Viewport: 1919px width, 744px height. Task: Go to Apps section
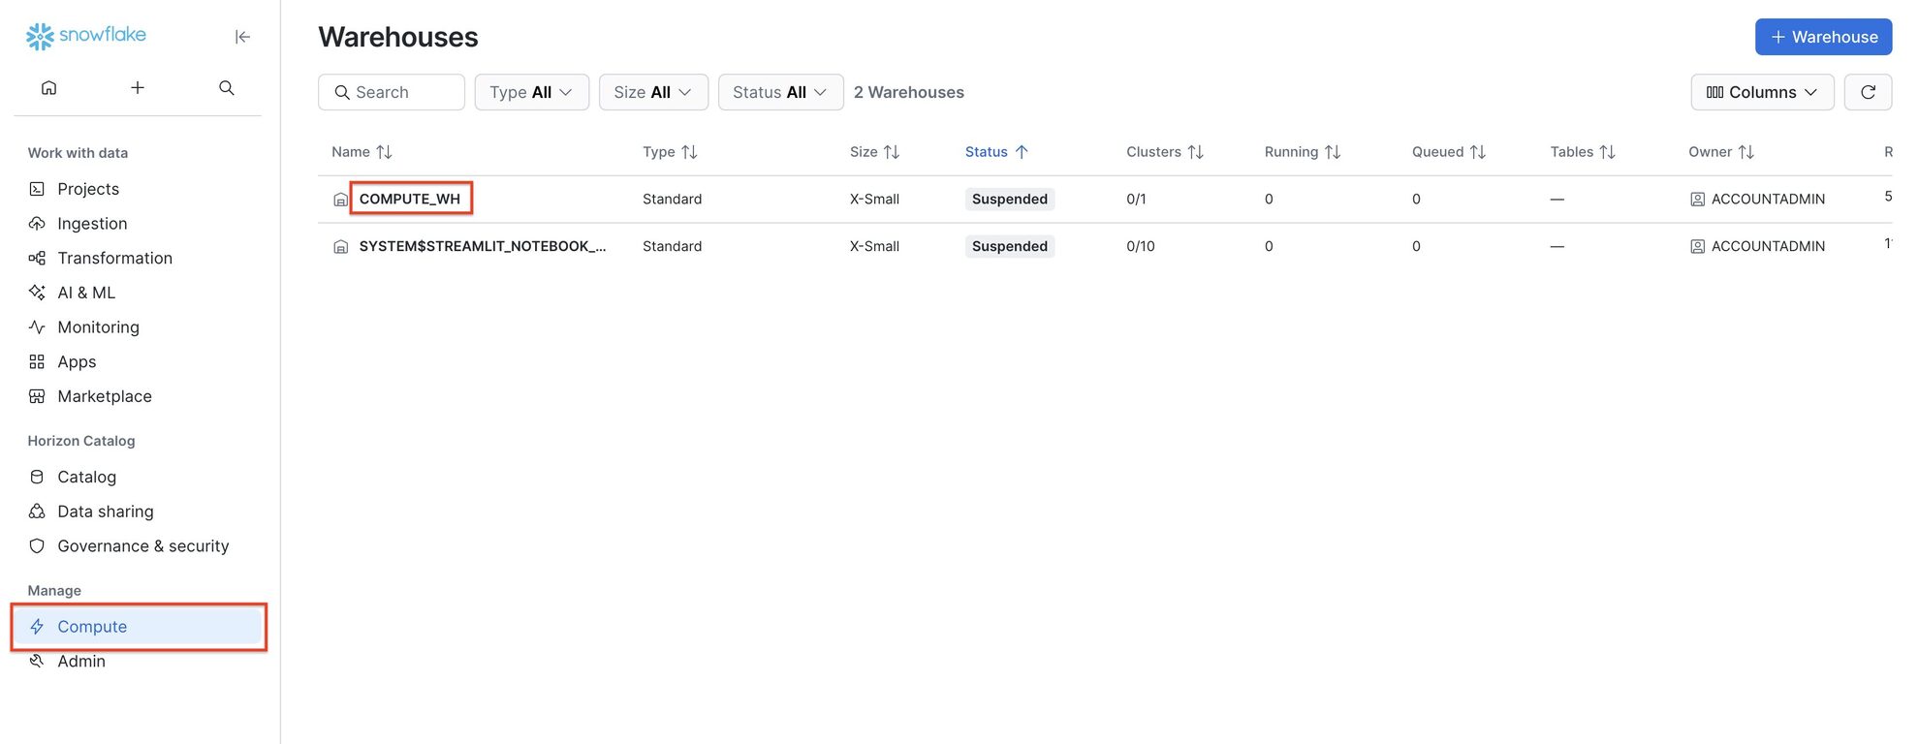(x=77, y=361)
